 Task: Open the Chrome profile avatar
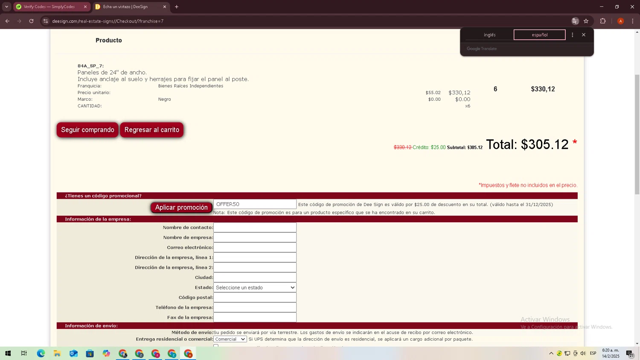620,21
